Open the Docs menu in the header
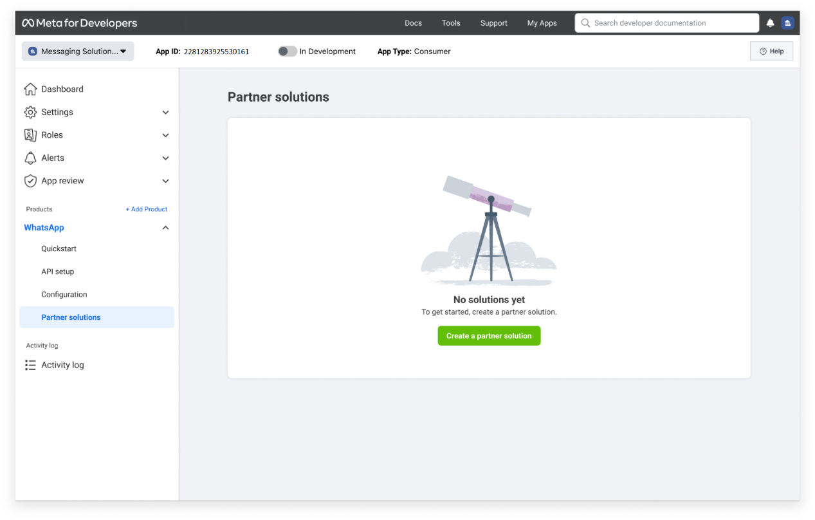815x520 pixels. click(413, 23)
